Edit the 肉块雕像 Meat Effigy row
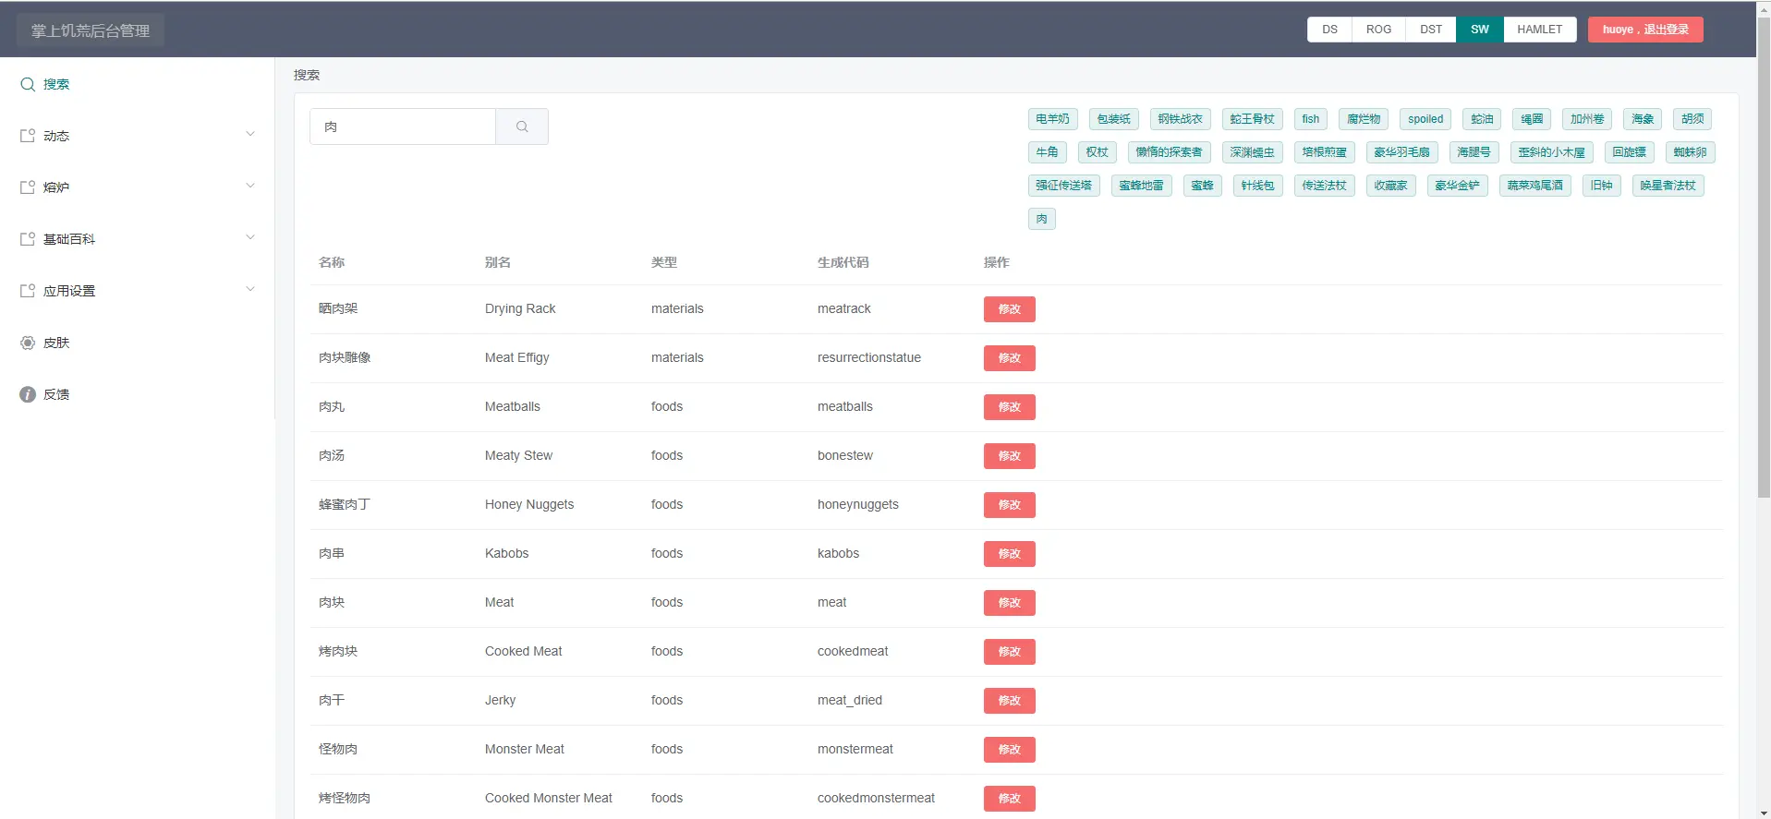Image resolution: width=1771 pixels, height=819 pixels. 1009,358
